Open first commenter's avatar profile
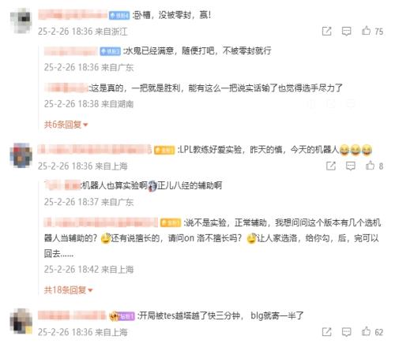 (21, 21)
